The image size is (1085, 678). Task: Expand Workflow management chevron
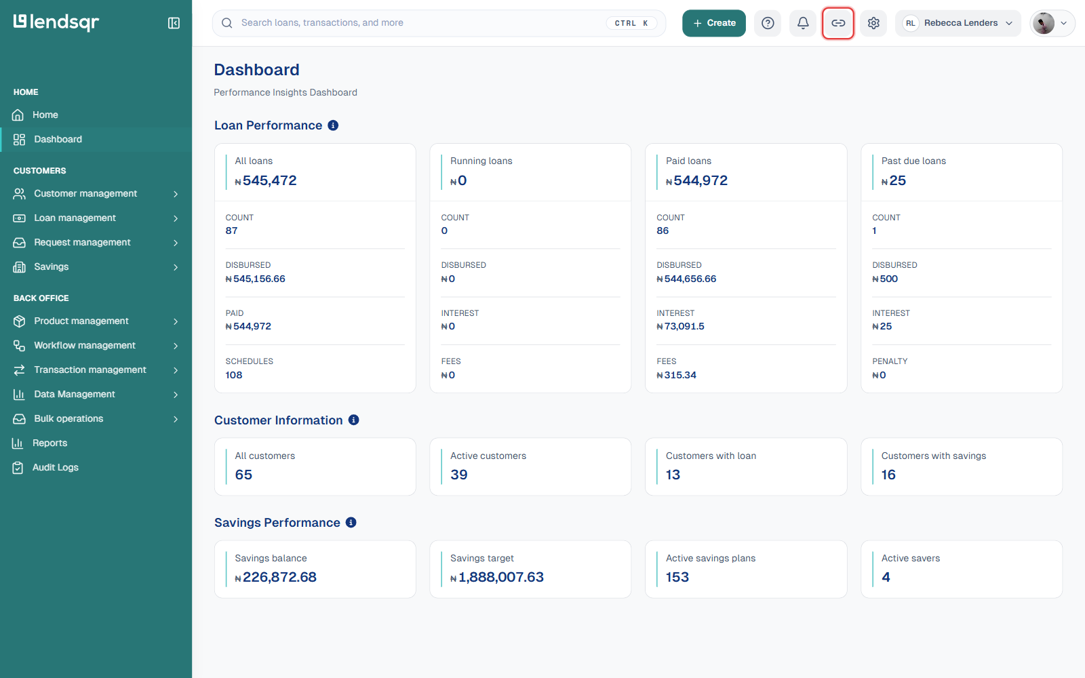click(176, 346)
